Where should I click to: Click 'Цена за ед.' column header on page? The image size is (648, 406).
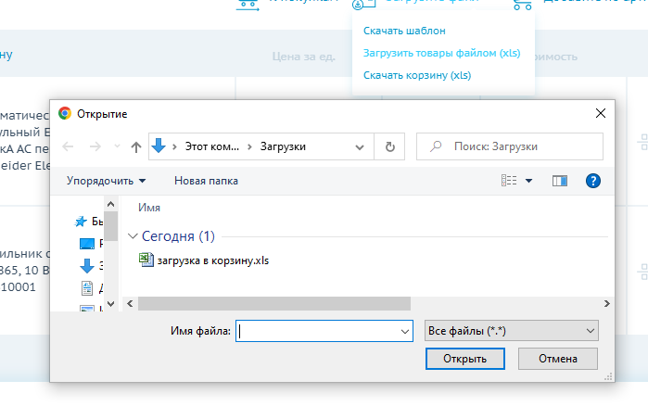pos(304,57)
